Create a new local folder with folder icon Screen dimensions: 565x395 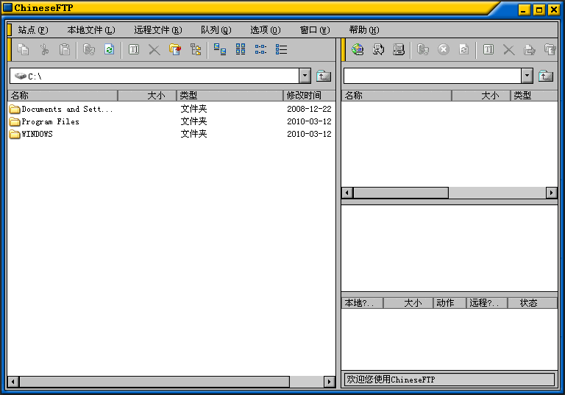click(x=175, y=49)
